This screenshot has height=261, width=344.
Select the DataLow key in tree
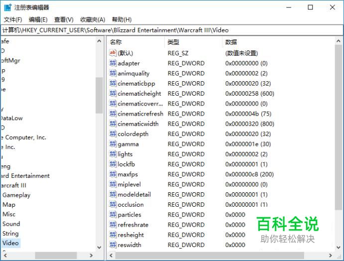click(x=12, y=118)
